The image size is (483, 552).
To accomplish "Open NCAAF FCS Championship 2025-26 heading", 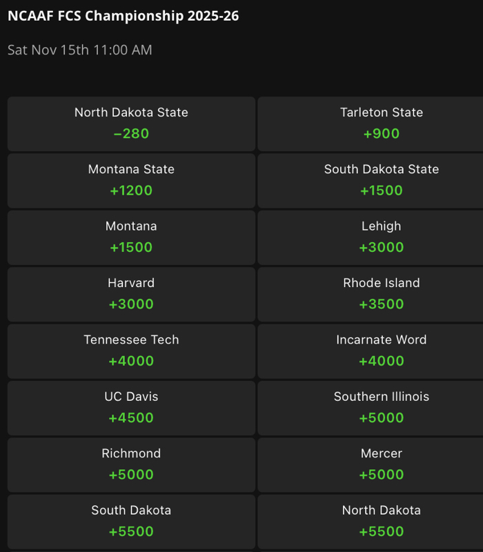I will (124, 16).
